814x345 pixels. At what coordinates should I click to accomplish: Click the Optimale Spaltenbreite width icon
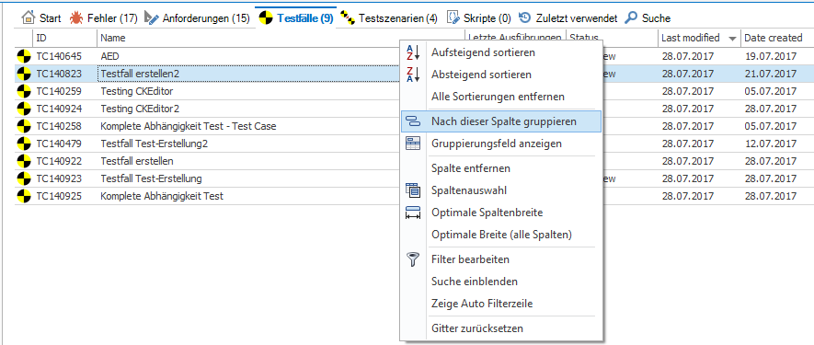click(413, 213)
